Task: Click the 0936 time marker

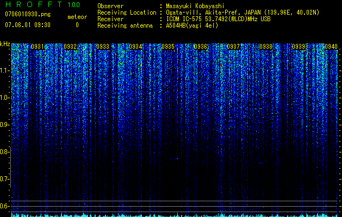Action: 201,47
